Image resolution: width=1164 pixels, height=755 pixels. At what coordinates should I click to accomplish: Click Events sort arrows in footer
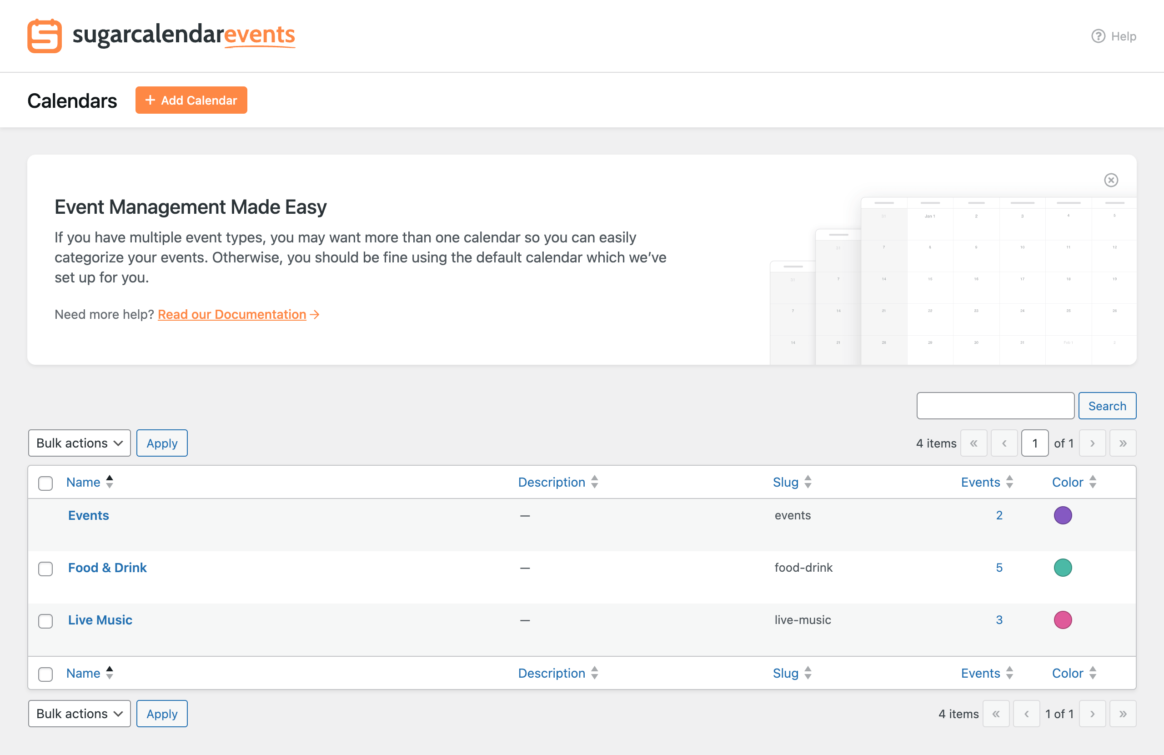pos(1009,673)
